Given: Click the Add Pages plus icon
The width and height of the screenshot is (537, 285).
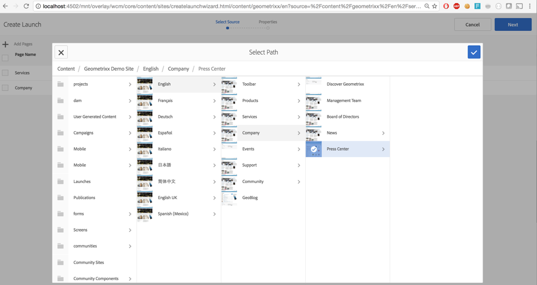Looking at the screenshot, I should (6, 44).
